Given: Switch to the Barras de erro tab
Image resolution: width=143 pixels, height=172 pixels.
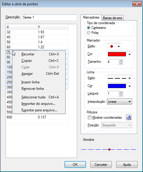Looking at the screenshot, I should (112, 18).
